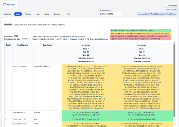This screenshot has width=179, height=127.
Task: Open the Dashboard tab
Action: pyautogui.click(x=7, y=14)
